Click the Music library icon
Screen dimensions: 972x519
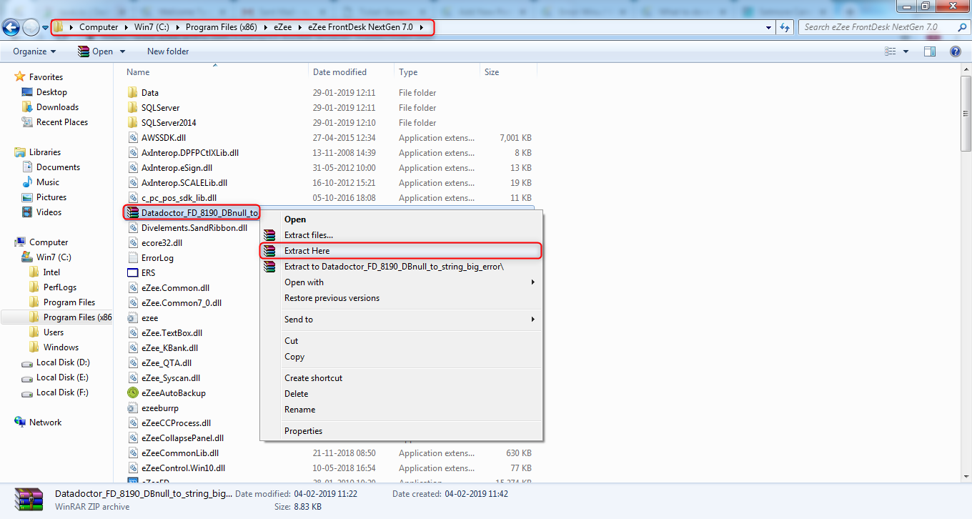point(27,182)
